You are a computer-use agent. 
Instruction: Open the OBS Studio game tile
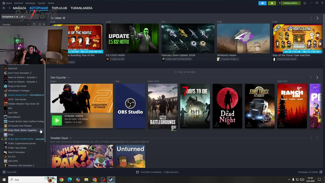click(130, 106)
